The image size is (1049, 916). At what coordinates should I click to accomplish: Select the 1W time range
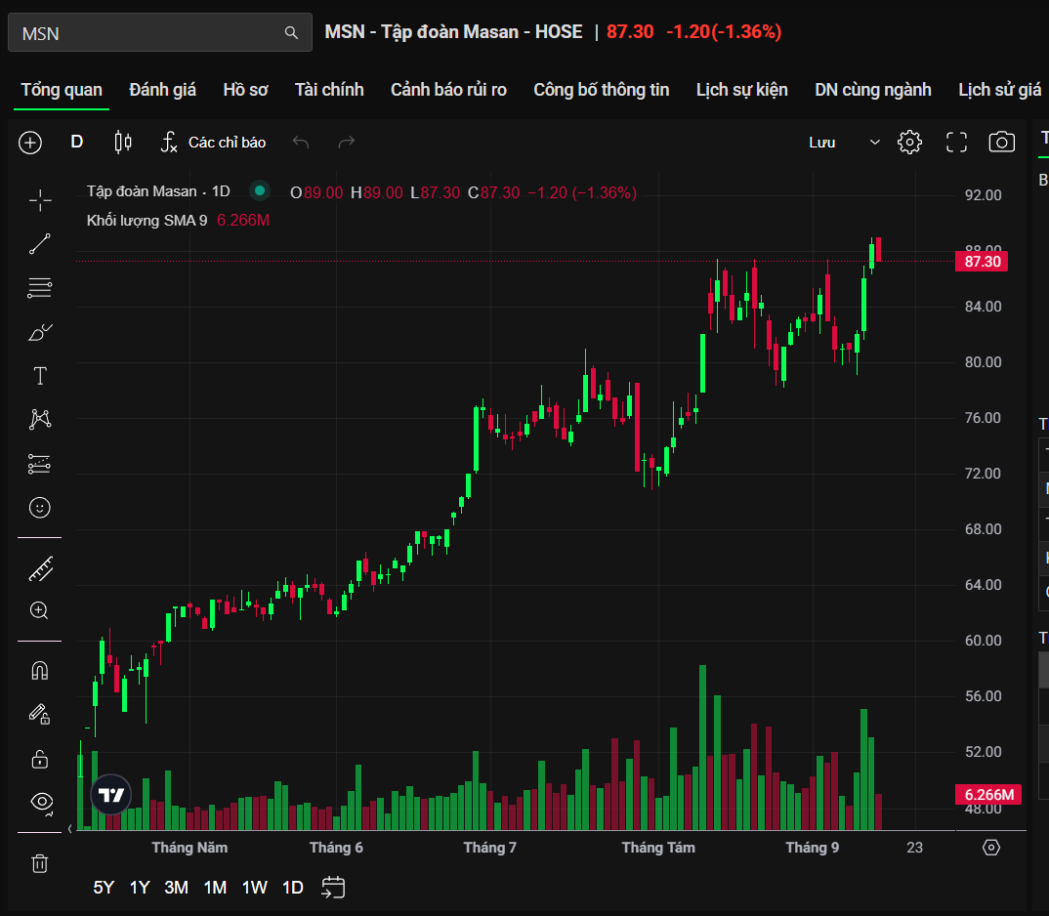point(255,888)
